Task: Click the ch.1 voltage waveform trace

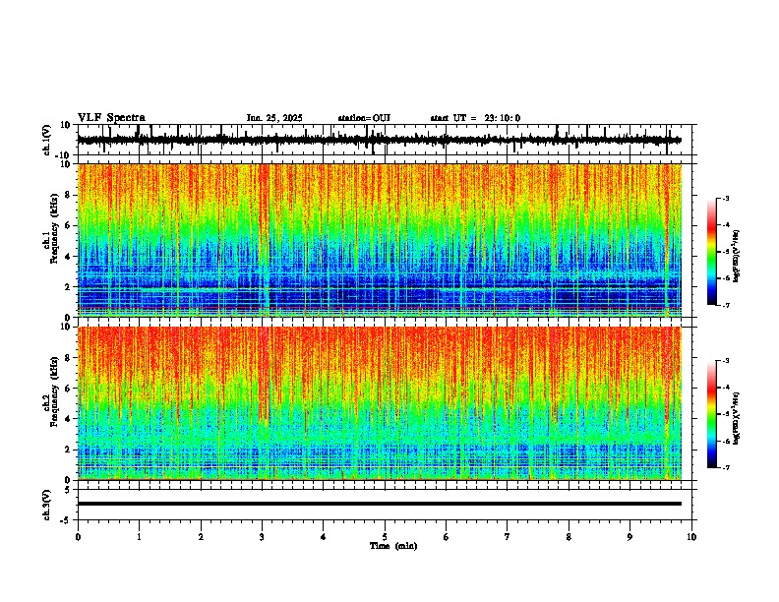Action: tap(379, 140)
